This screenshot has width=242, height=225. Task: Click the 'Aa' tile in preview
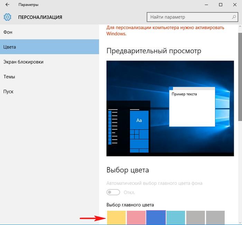point(139,120)
